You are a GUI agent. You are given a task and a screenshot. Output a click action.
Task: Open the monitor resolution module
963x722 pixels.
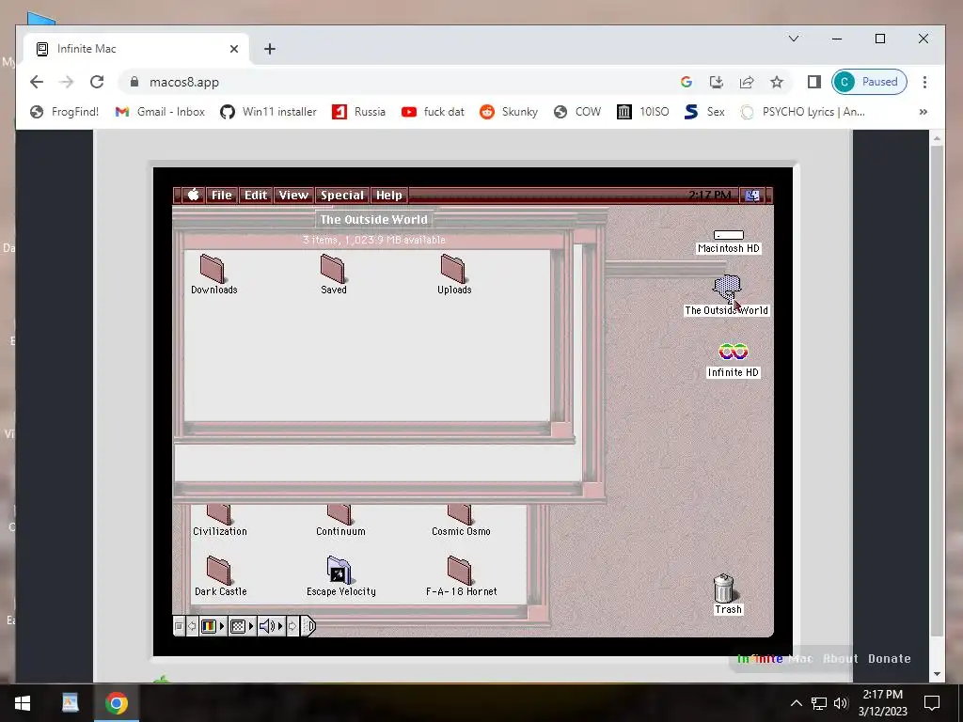coord(237,626)
